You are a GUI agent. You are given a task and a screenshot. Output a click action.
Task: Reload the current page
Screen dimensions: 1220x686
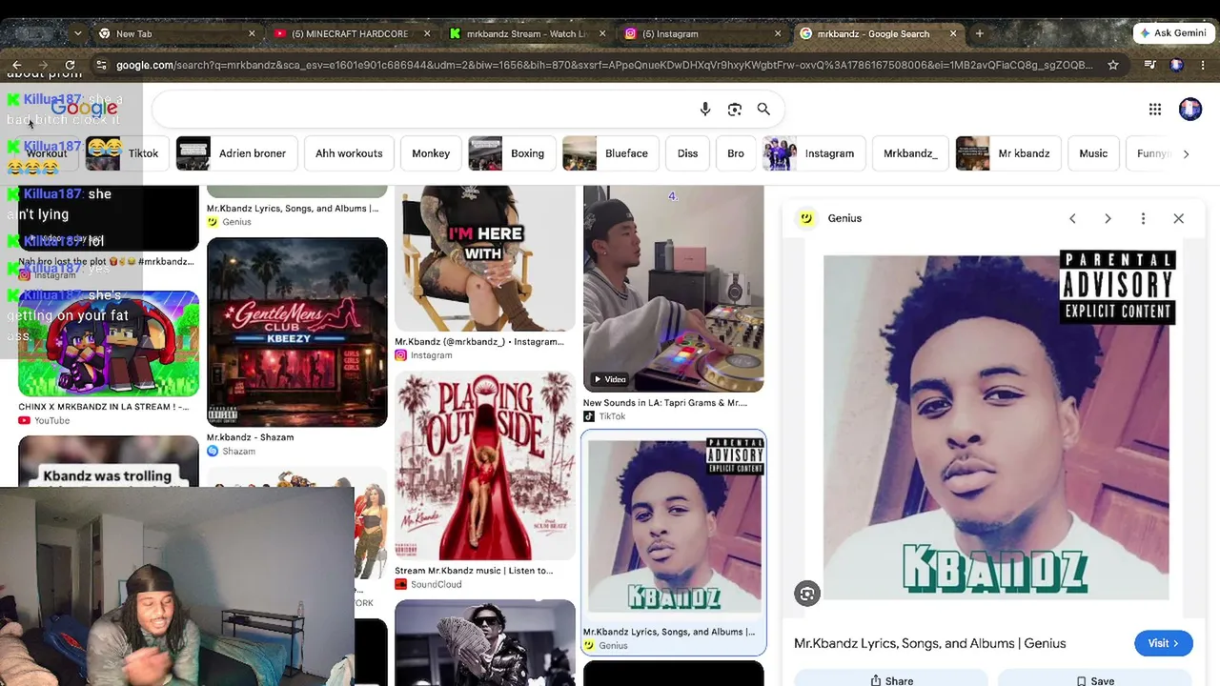[x=70, y=65]
